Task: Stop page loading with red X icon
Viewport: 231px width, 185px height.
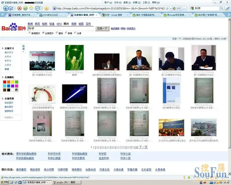Action: [19, 8]
